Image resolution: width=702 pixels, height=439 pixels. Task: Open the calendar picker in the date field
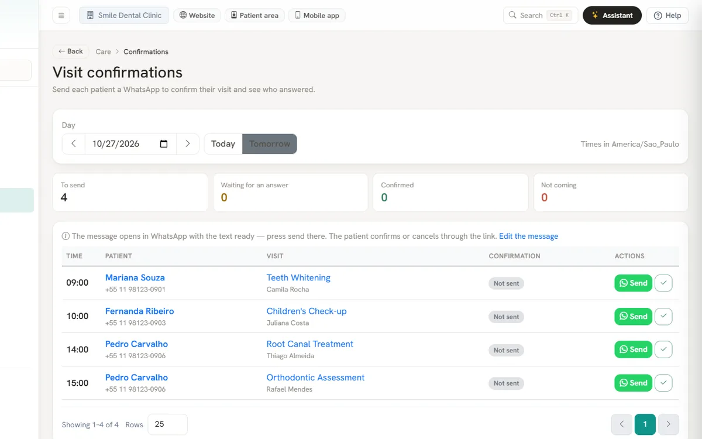point(164,144)
